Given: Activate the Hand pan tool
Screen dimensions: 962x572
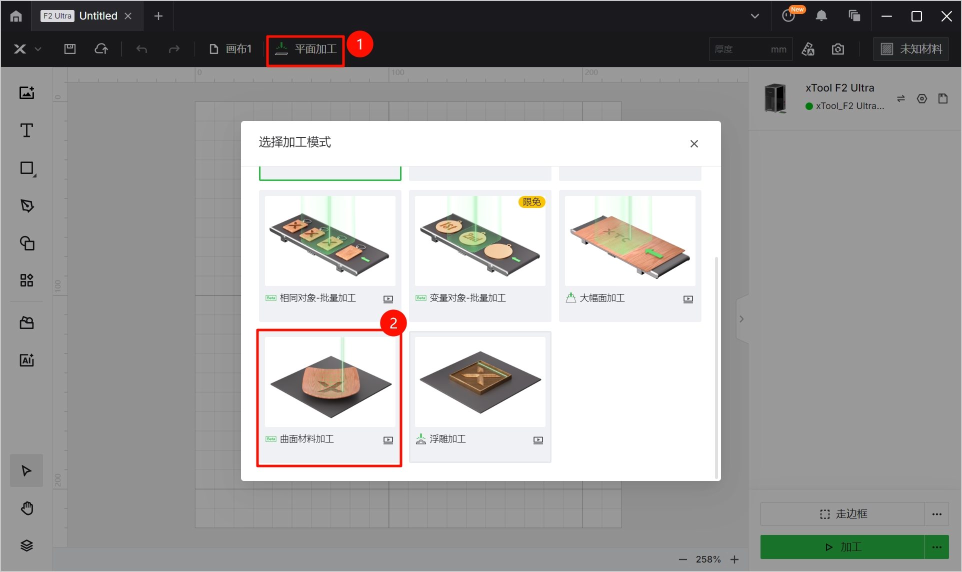Looking at the screenshot, I should click(27, 508).
